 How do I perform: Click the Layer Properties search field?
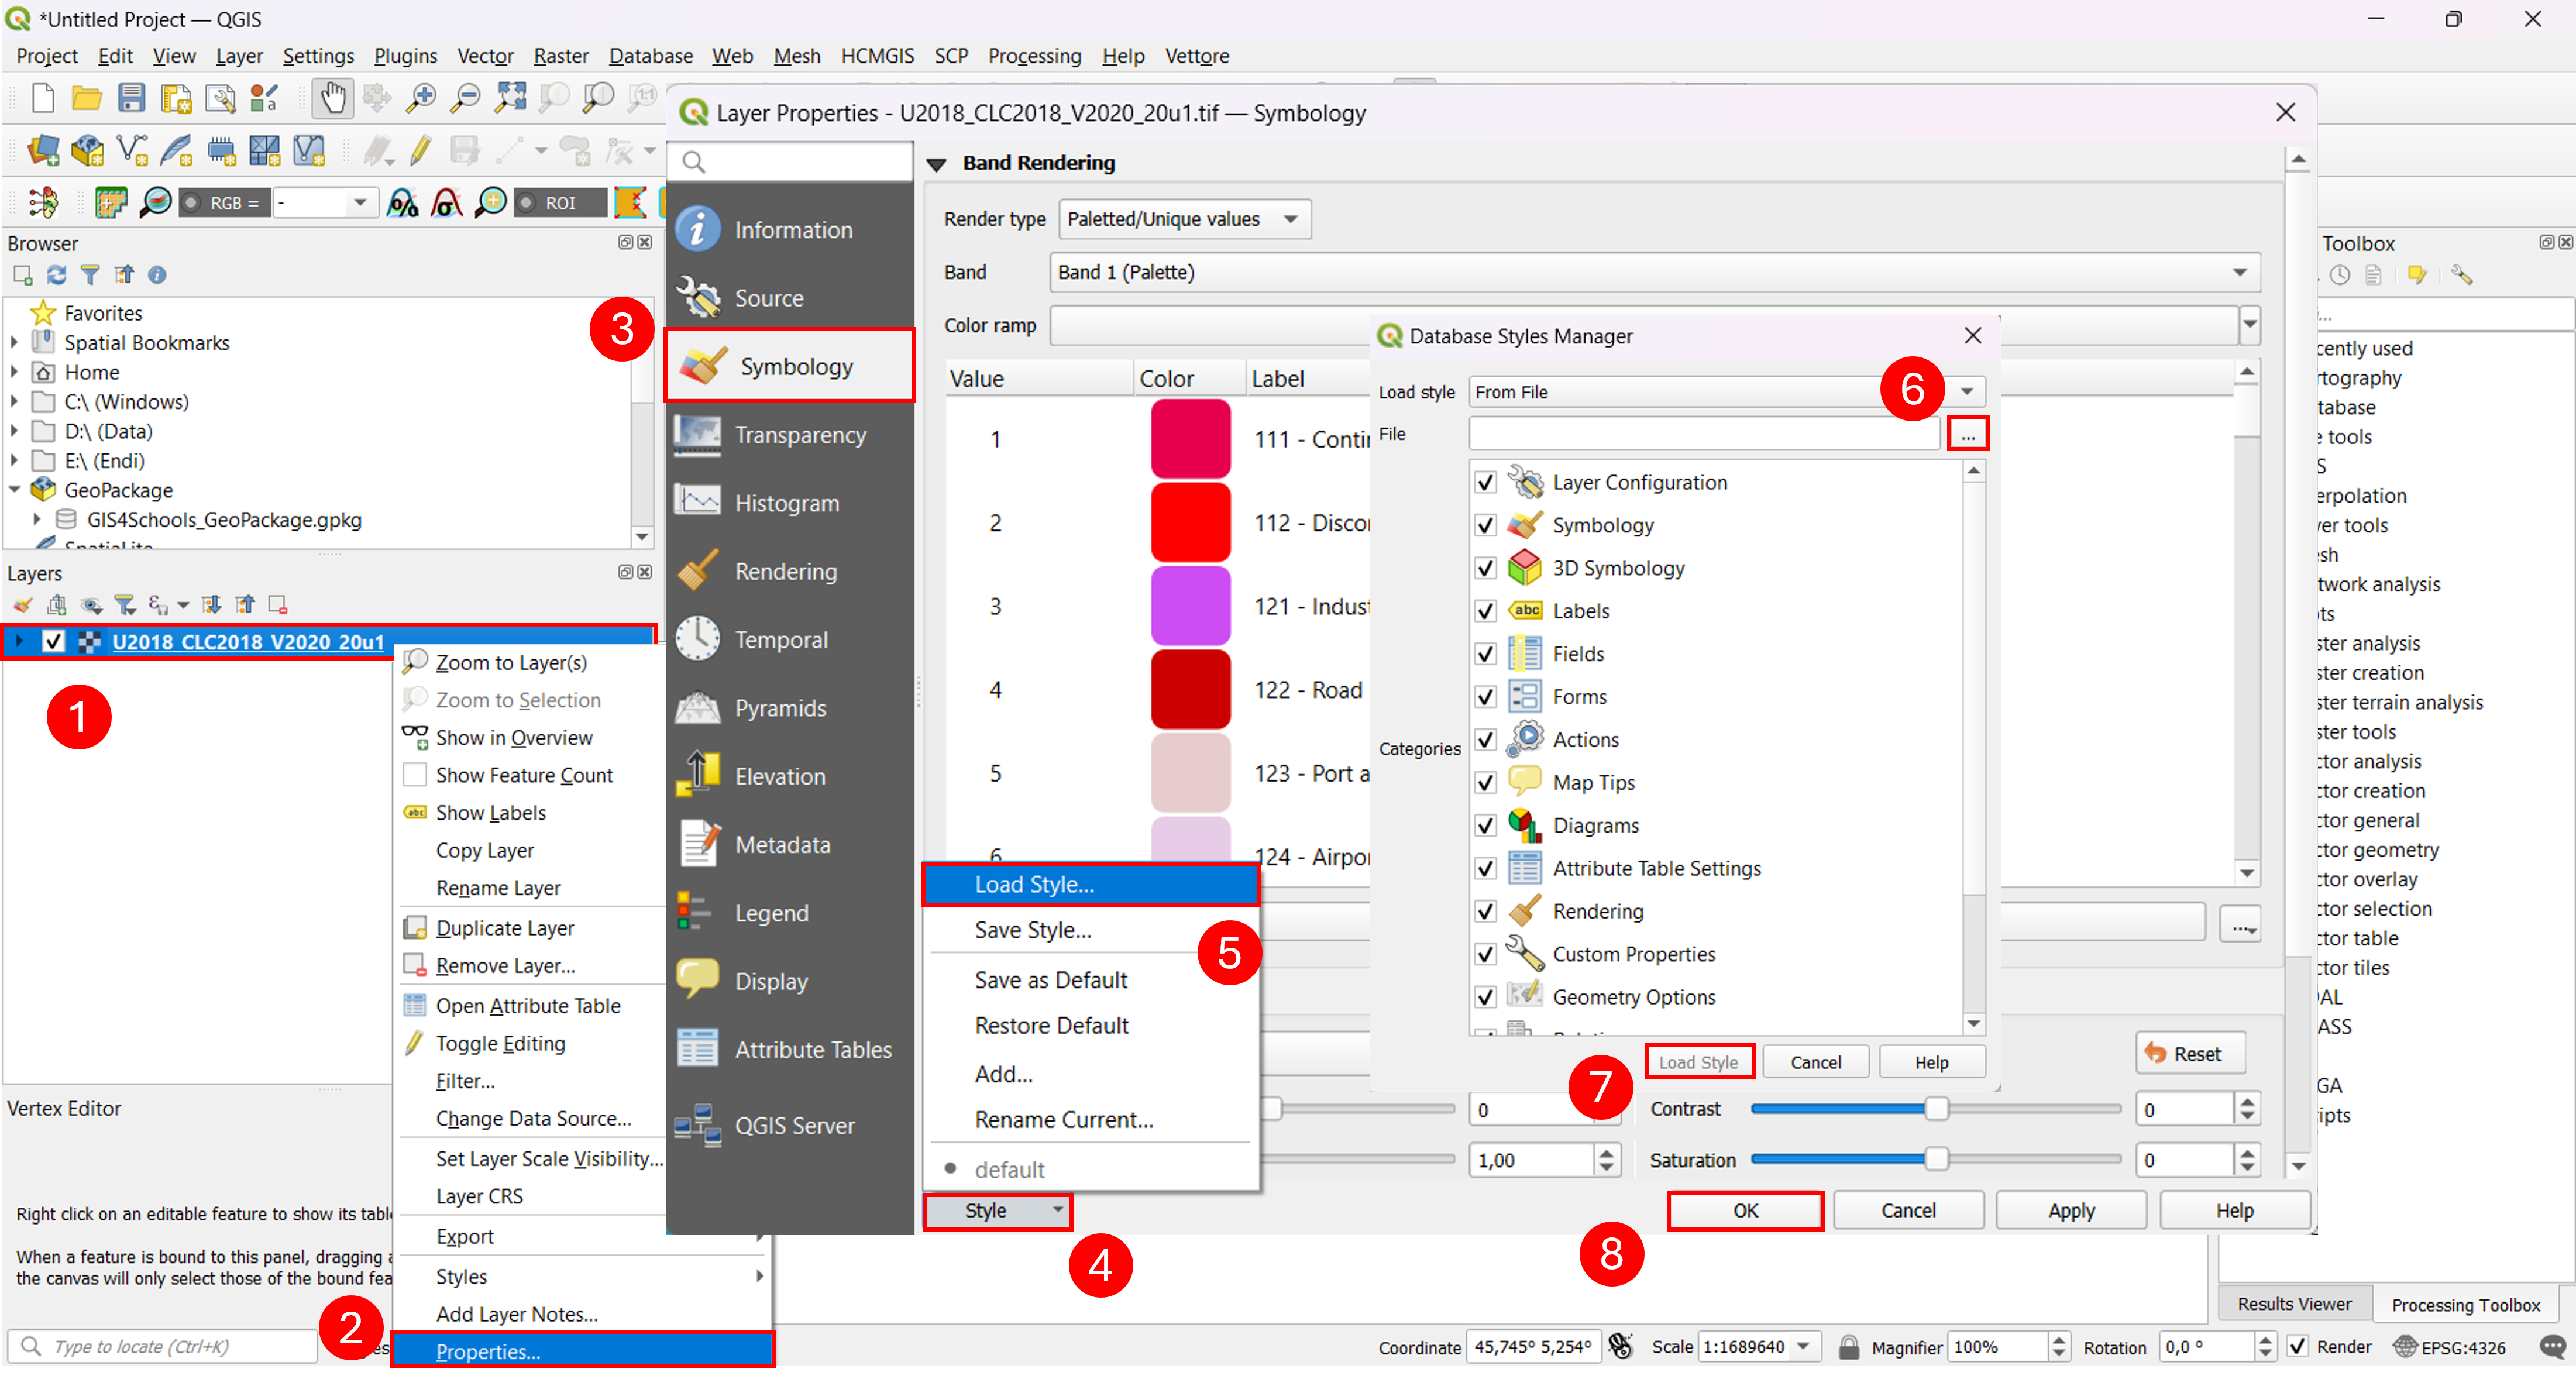[x=790, y=163]
